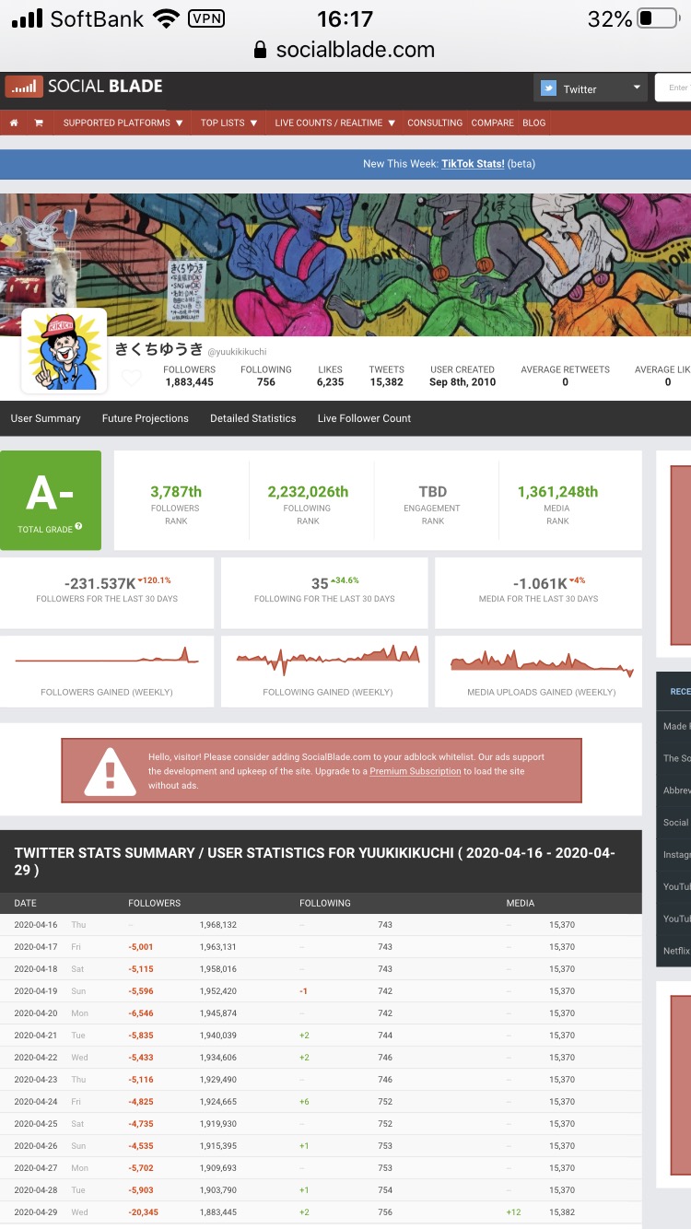Click the 35 following last 30 days value
Screen dimensions: 691x1229
320,583
